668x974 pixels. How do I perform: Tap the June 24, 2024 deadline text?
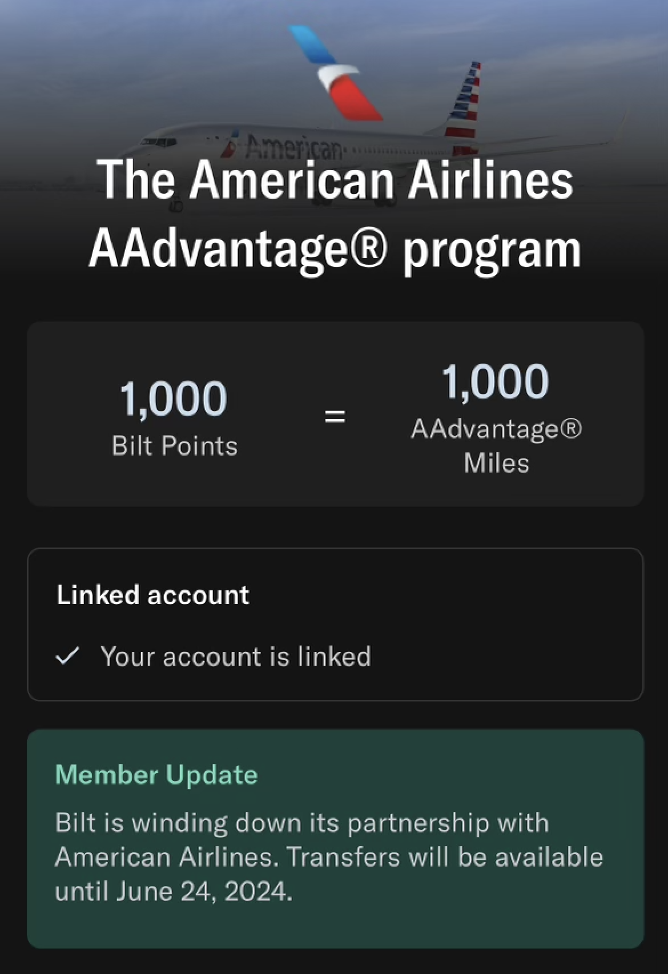coord(203,891)
